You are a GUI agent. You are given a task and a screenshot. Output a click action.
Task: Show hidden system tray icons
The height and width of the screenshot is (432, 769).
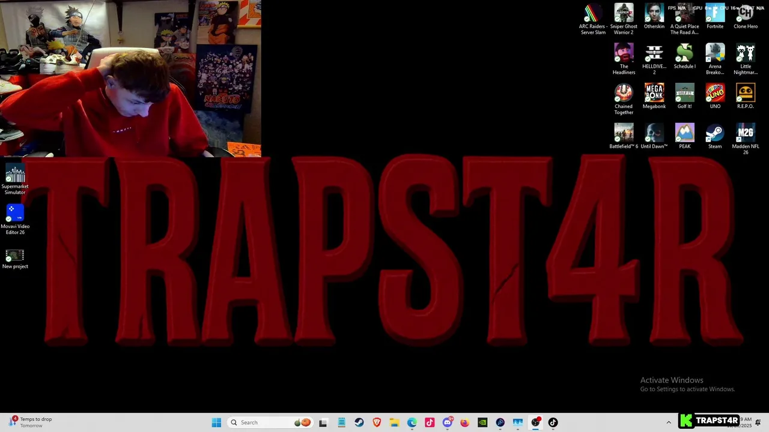[x=669, y=422]
